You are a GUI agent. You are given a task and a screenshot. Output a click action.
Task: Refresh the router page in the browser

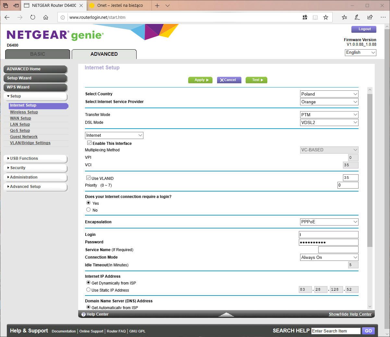pos(32,17)
